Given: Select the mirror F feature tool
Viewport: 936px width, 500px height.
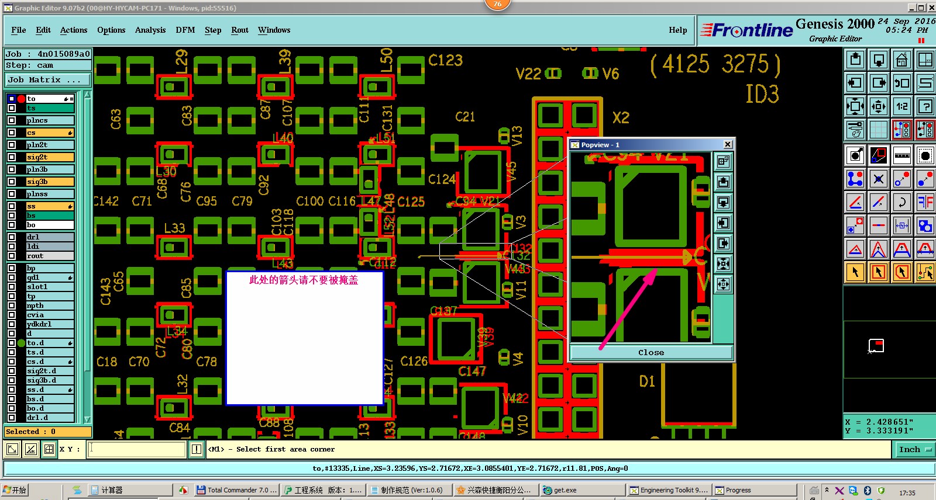Looking at the screenshot, I should (x=925, y=202).
